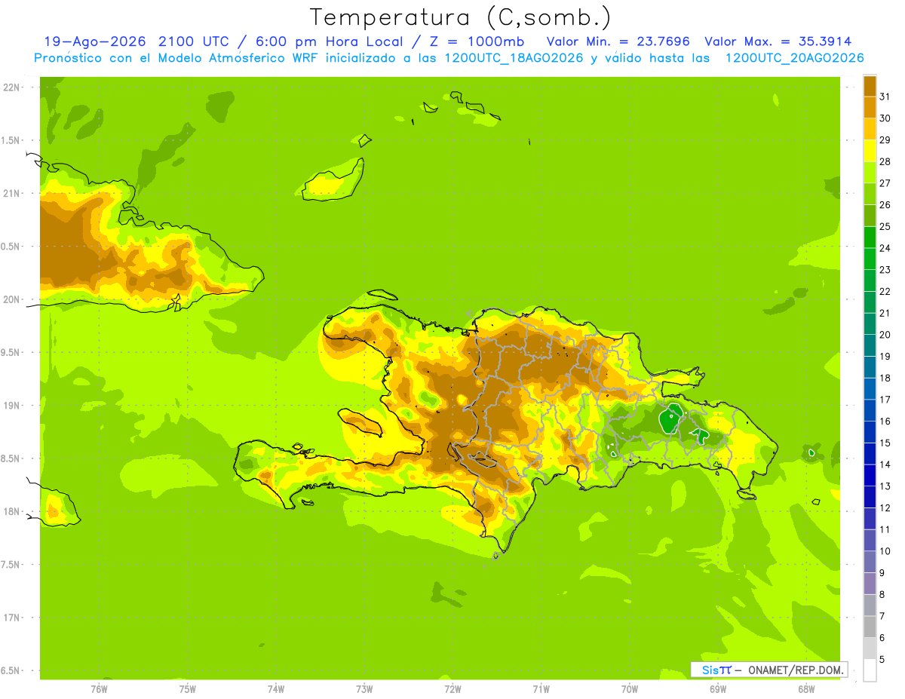Click the "19N" latitude axis label
Viewport: 905px width, 699px height.
pyautogui.click(x=11, y=406)
